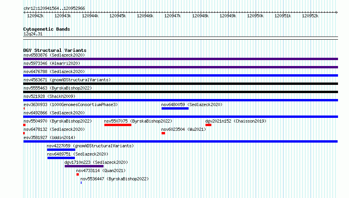
Task: Select the blue bar under nsv6492866
Action: [180, 117]
